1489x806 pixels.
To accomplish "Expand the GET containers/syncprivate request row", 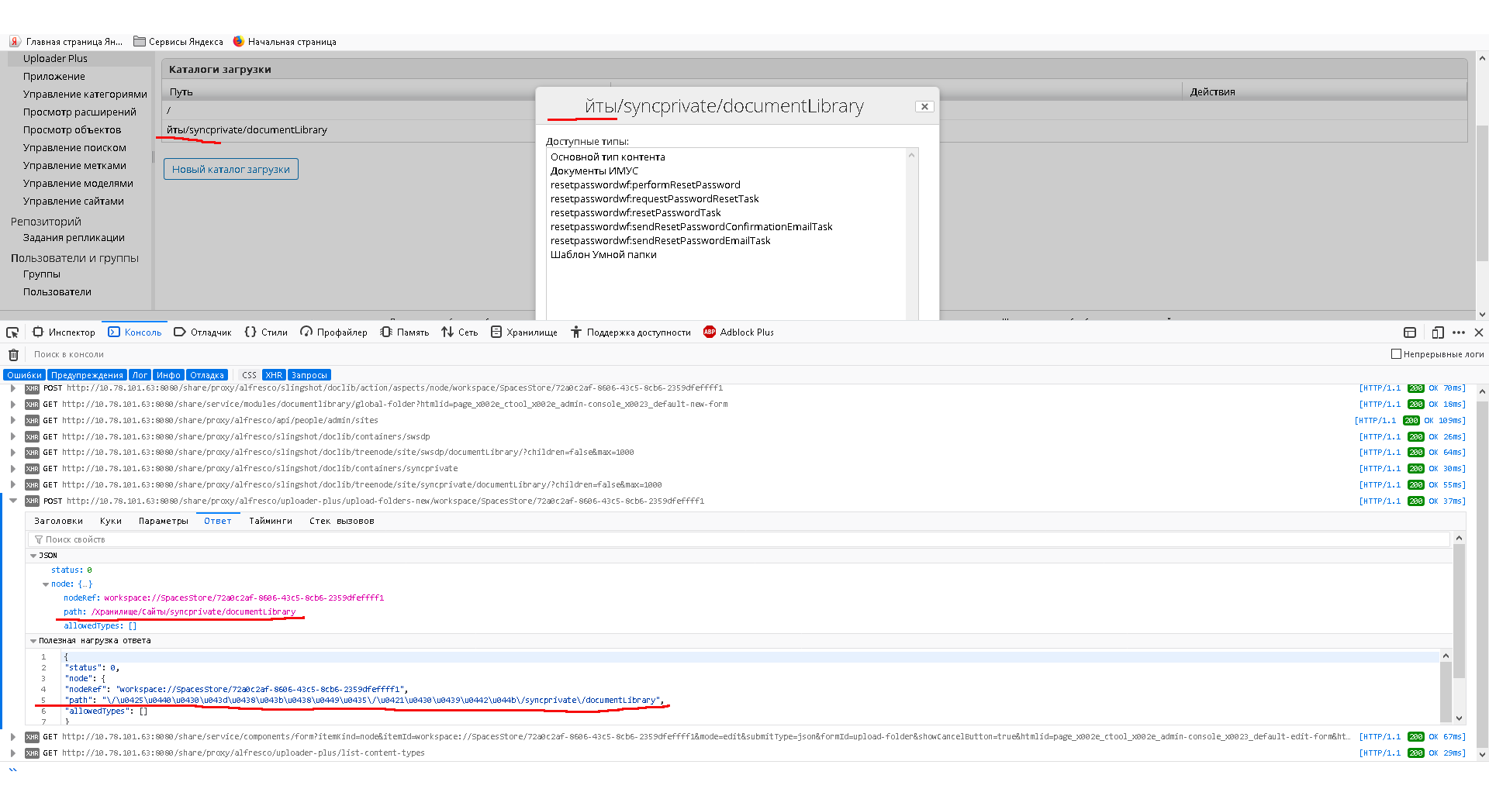I will pos(13,469).
